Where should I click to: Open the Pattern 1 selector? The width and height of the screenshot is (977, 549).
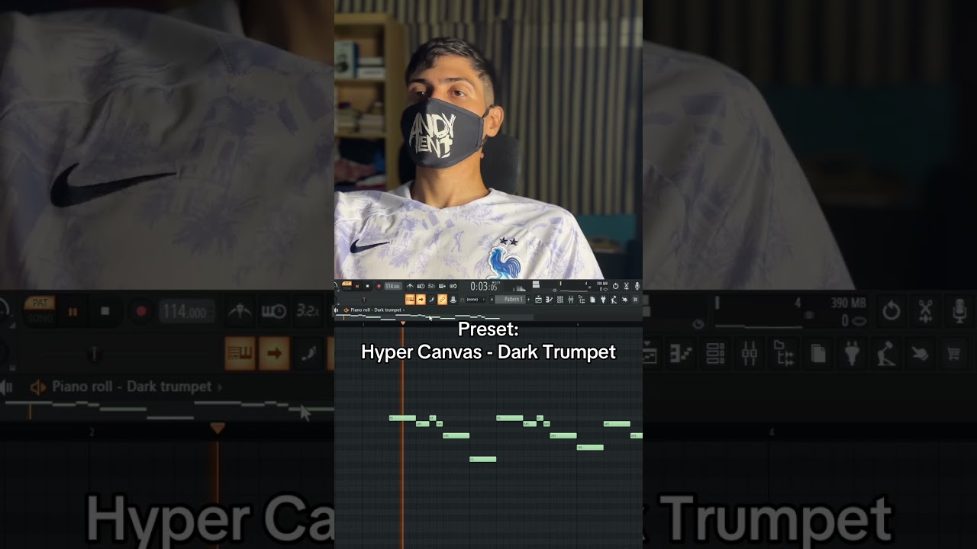pos(511,300)
